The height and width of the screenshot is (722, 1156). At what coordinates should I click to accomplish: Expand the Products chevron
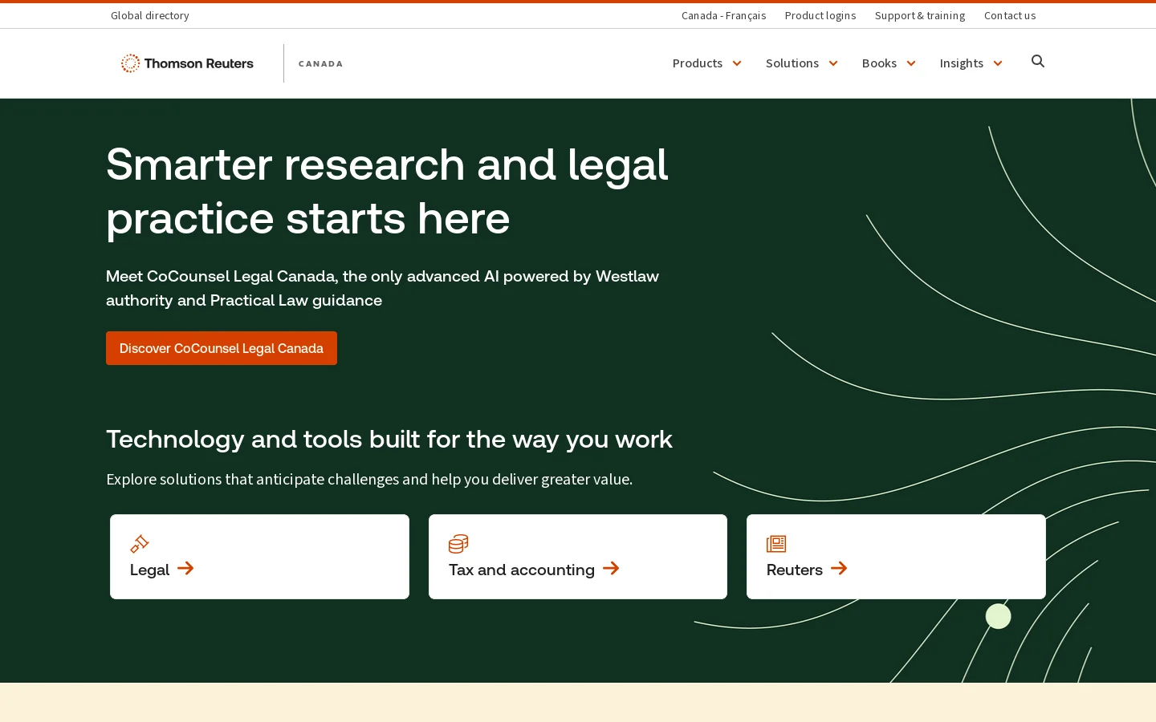pos(737,63)
